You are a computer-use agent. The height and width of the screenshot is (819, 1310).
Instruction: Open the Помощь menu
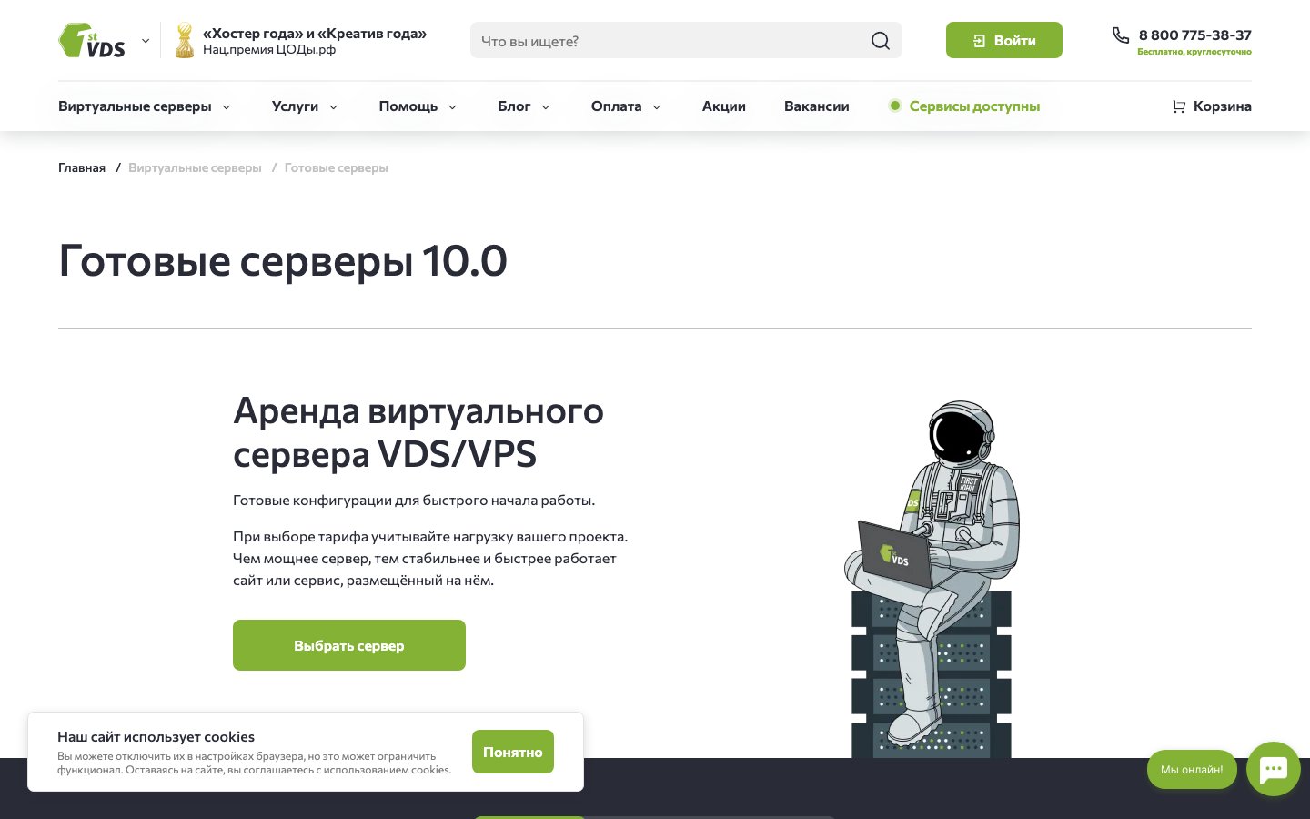click(408, 106)
